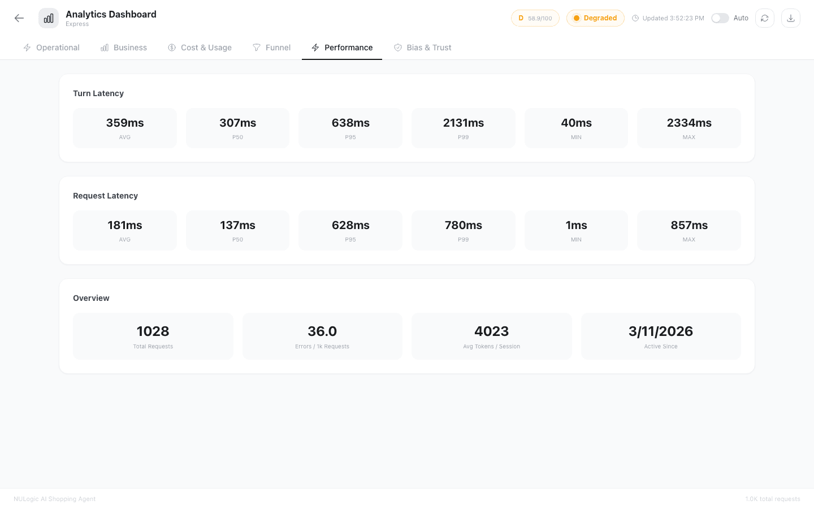Click the back arrow icon
Image resolution: width=814 pixels, height=509 pixels.
tap(19, 18)
